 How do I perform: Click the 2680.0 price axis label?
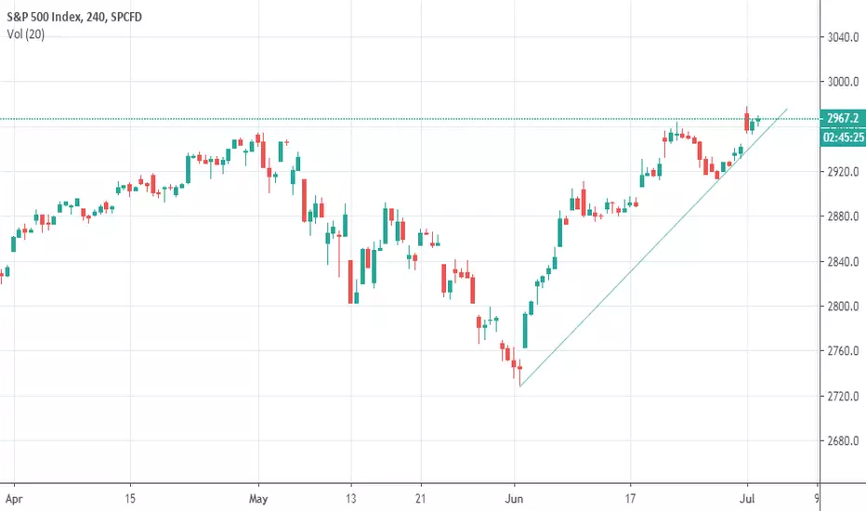(x=843, y=440)
